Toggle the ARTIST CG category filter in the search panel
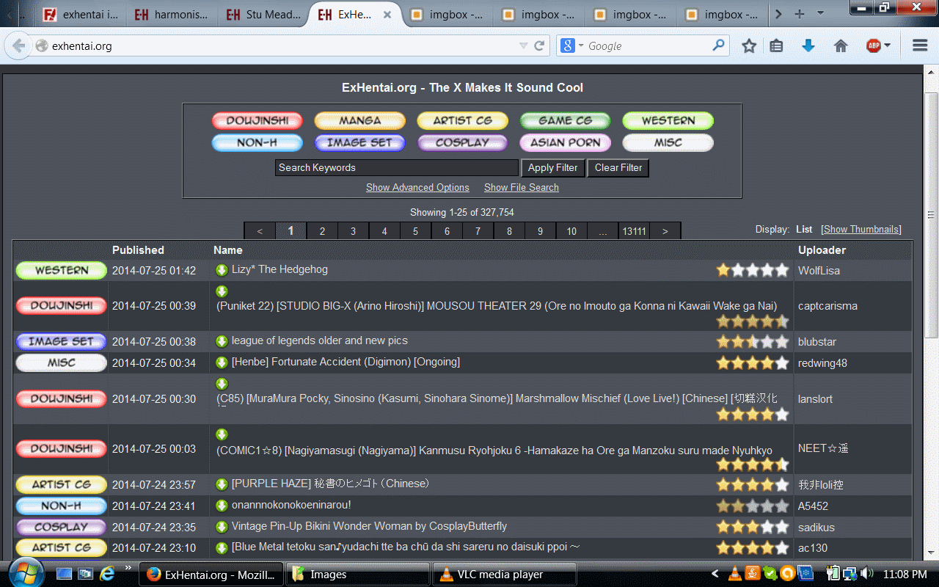The height and width of the screenshot is (587, 939). click(x=462, y=121)
